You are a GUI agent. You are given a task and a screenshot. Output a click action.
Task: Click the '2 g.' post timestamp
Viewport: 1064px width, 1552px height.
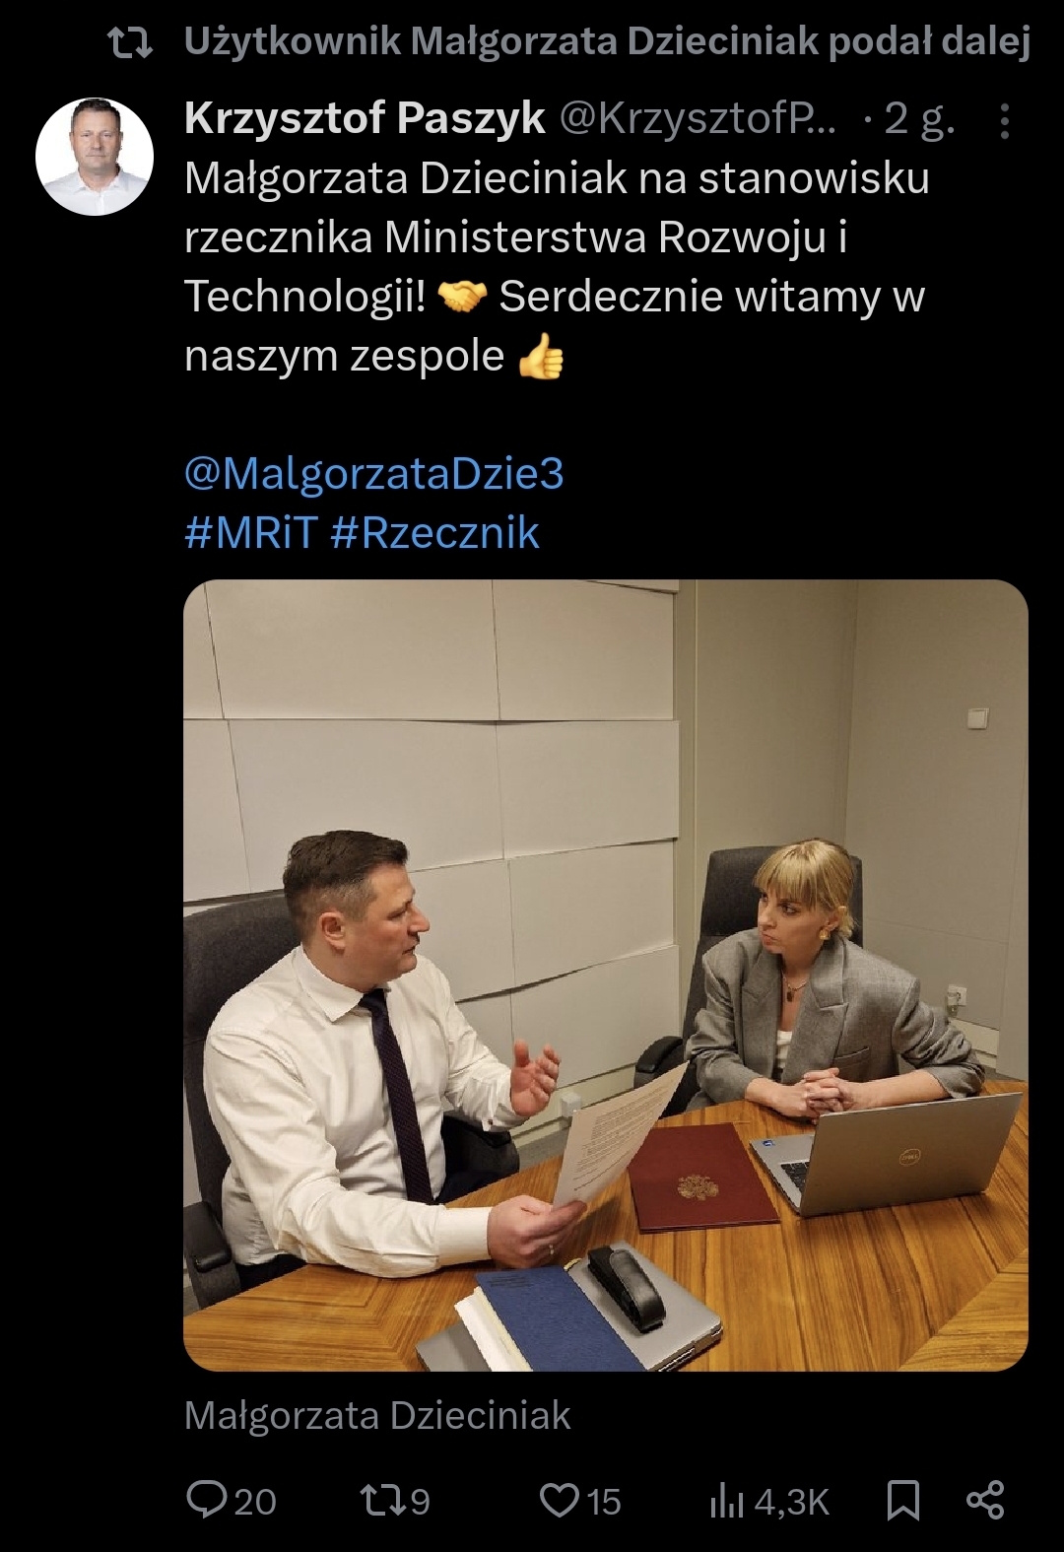919,119
